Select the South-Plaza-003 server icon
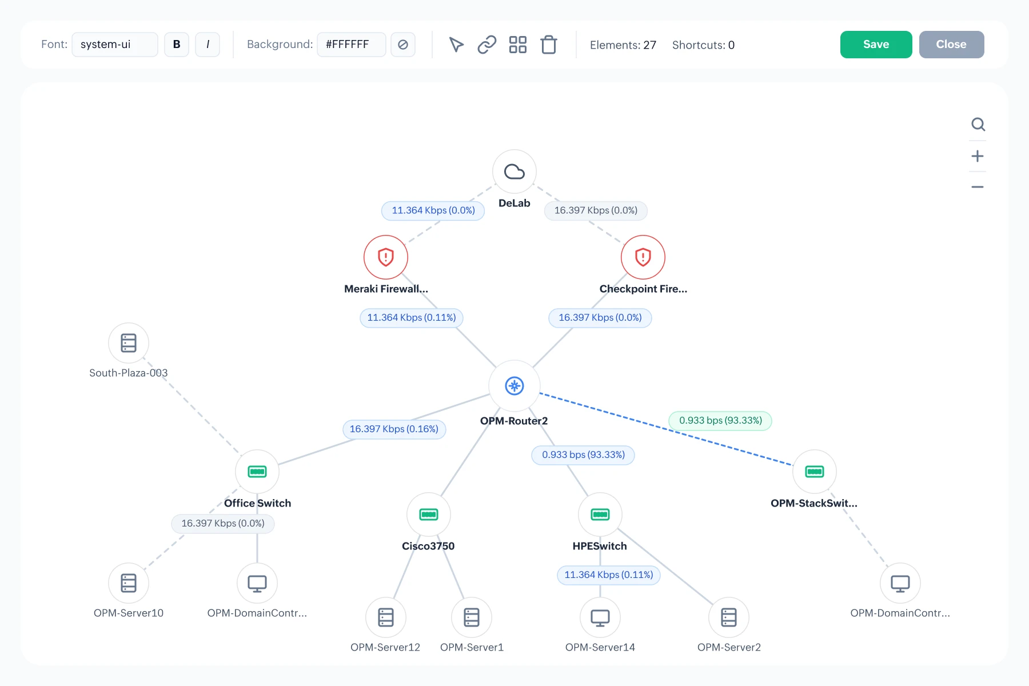 coord(129,343)
